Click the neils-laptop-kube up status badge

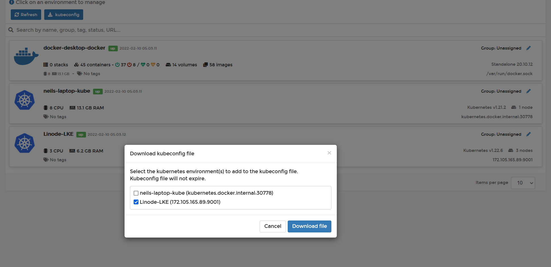click(98, 92)
